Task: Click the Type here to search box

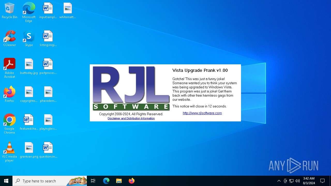Action: (50, 181)
